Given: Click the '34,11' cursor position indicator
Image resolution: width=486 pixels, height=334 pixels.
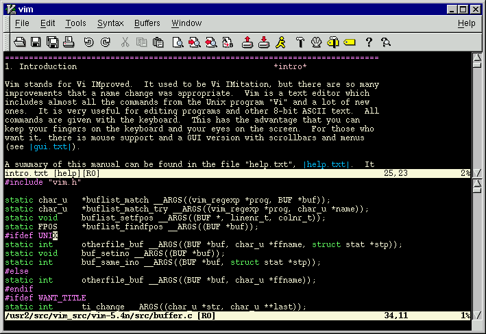Looking at the screenshot, I should [x=396, y=316].
